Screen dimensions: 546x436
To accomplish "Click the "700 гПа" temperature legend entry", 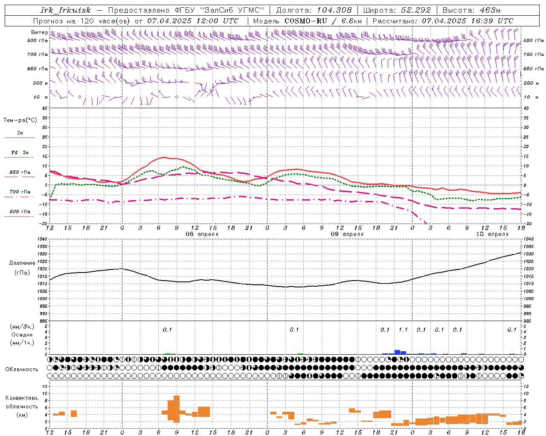I will [x=20, y=192].
